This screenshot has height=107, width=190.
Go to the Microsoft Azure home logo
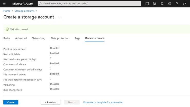22,4
